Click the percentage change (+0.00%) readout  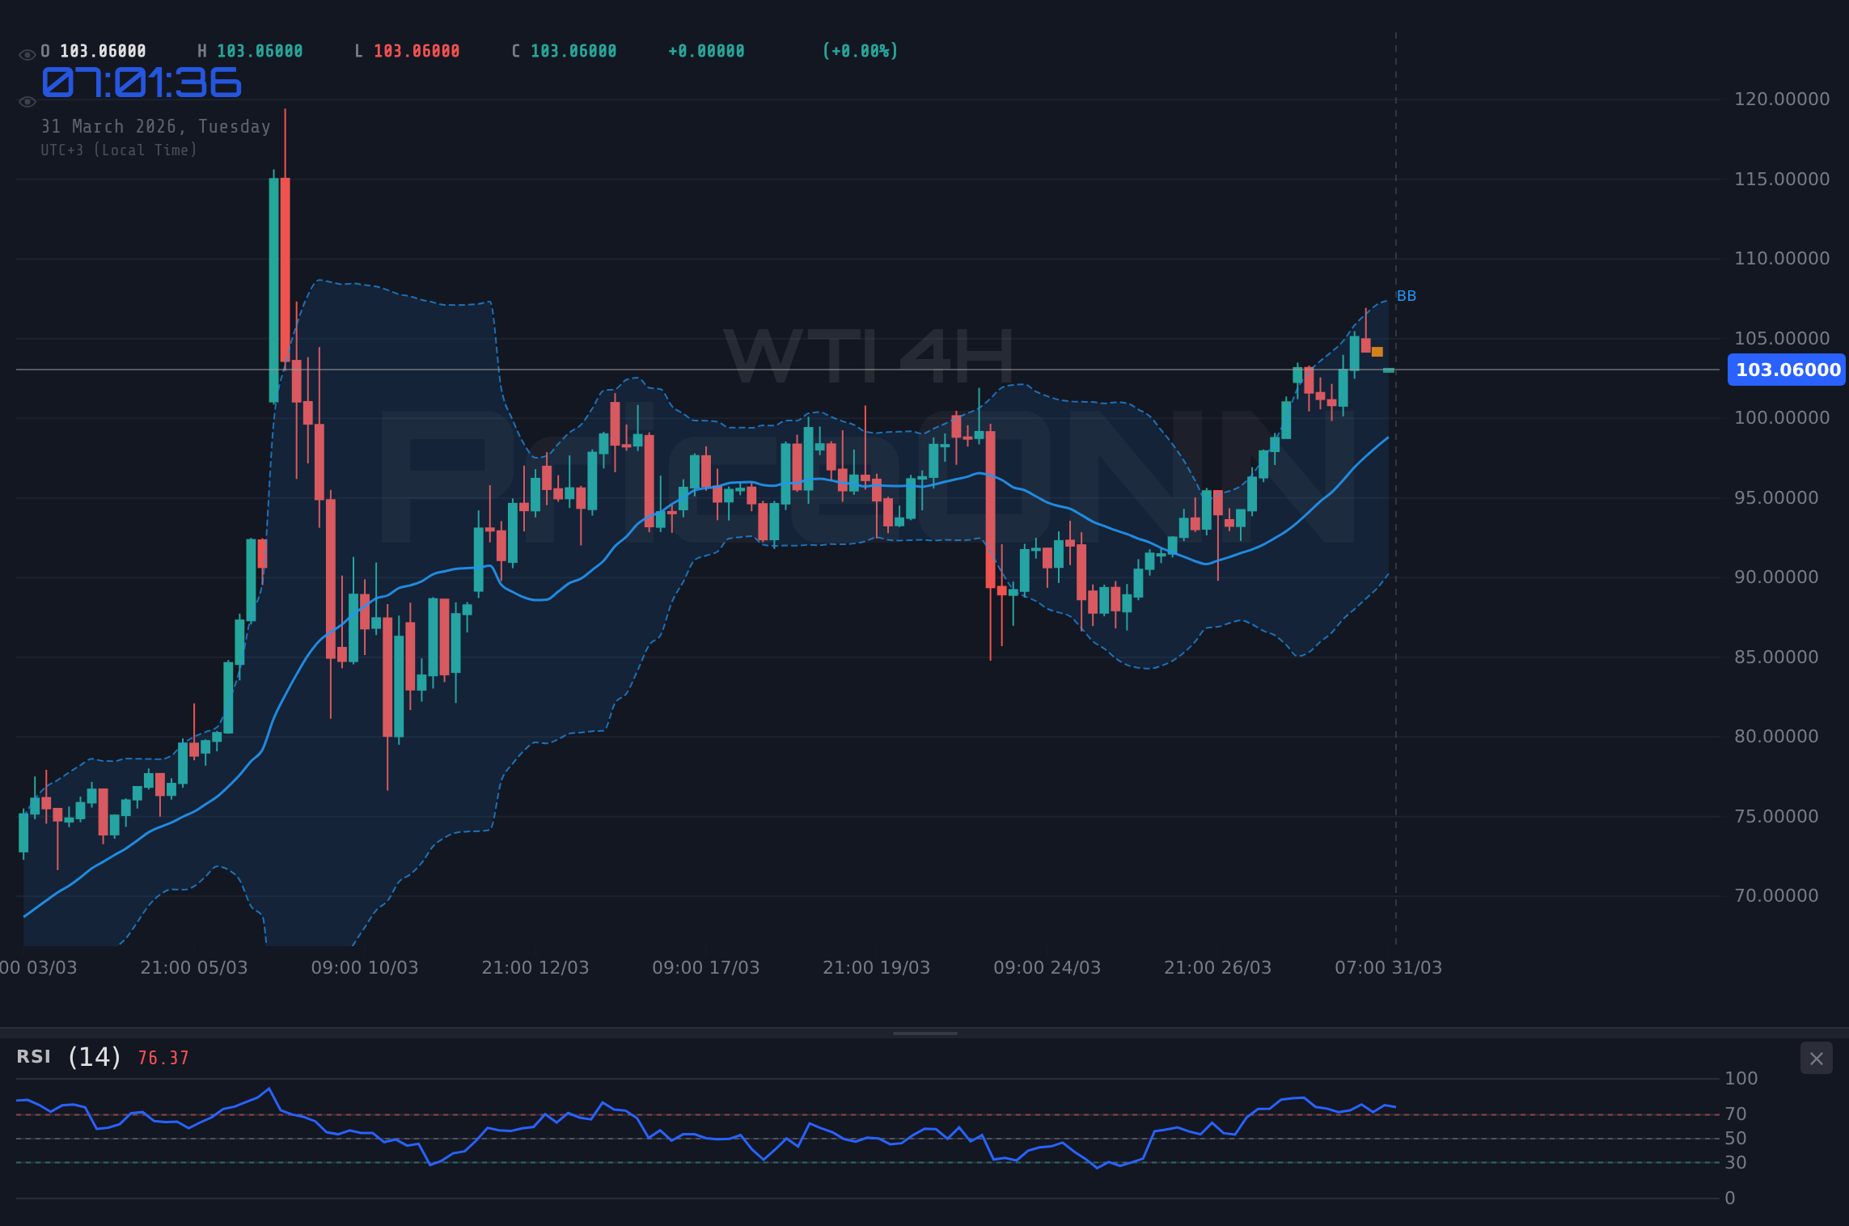tap(860, 50)
